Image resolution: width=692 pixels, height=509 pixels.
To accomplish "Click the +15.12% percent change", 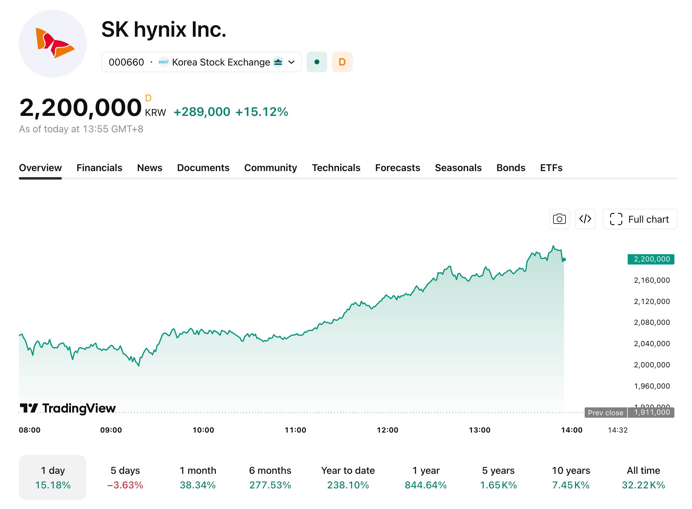I will 262,112.
